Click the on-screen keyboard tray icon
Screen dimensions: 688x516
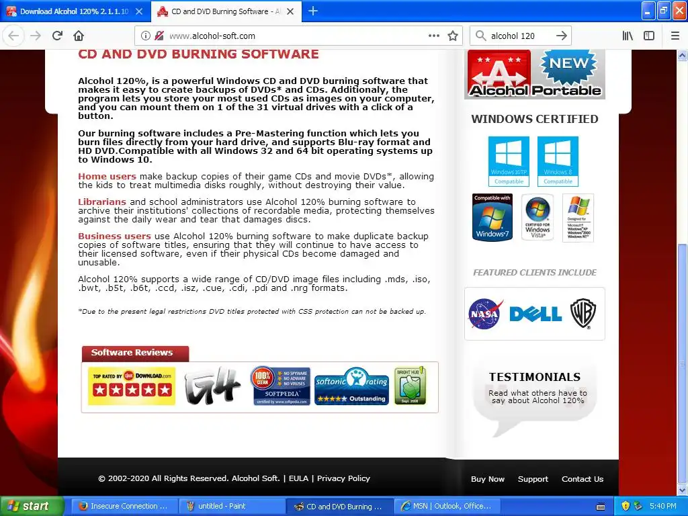[x=601, y=507]
